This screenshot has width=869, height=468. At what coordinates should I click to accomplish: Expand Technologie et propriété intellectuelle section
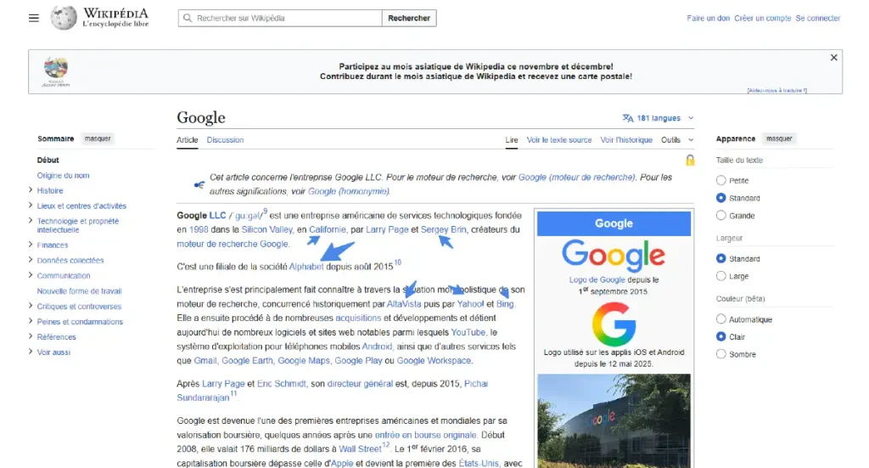[x=31, y=221]
